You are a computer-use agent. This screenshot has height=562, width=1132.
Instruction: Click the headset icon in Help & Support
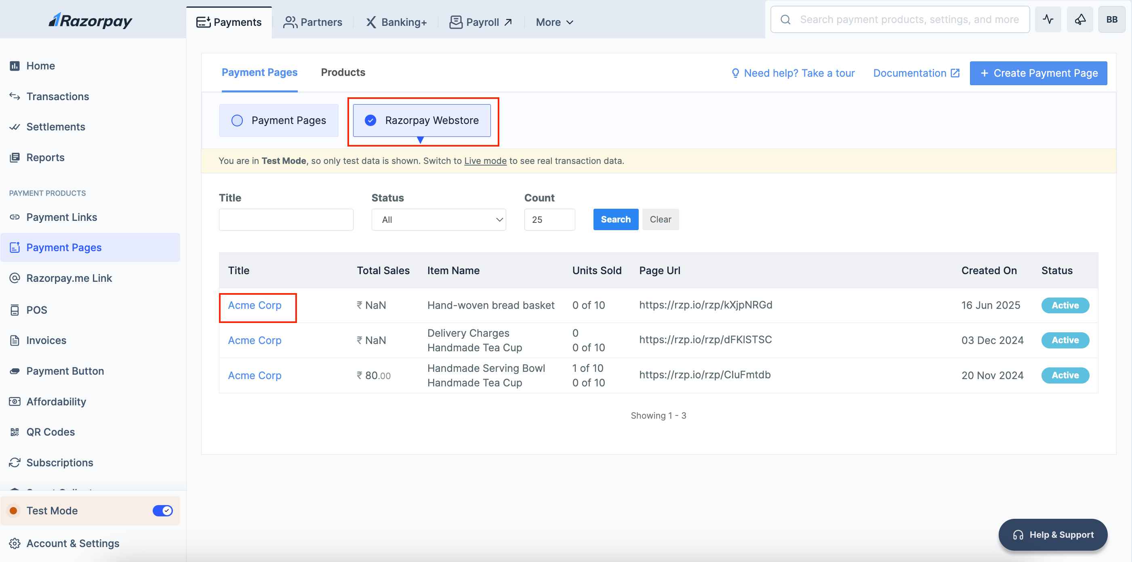pyautogui.click(x=1018, y=535)
